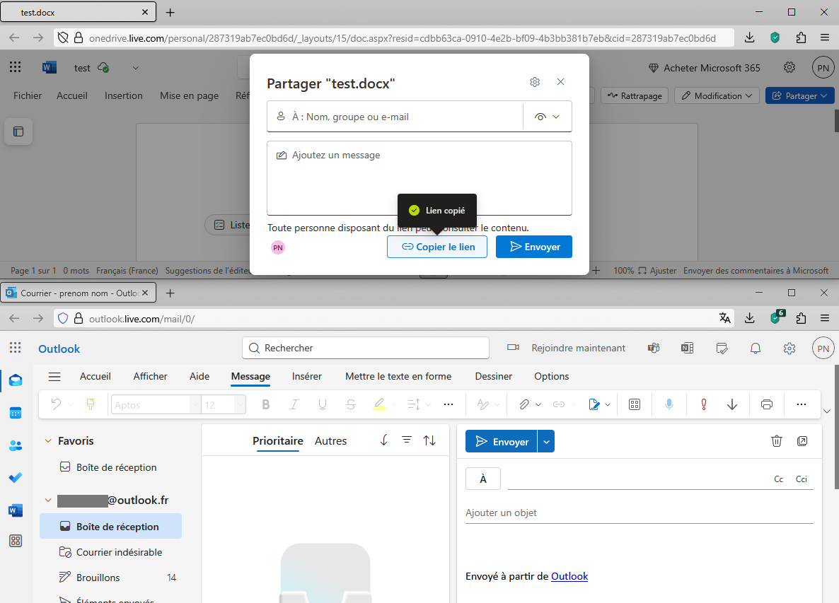839x603 pixels.
Task: Open the Teams icon in Outlook header
Action: 654,349
